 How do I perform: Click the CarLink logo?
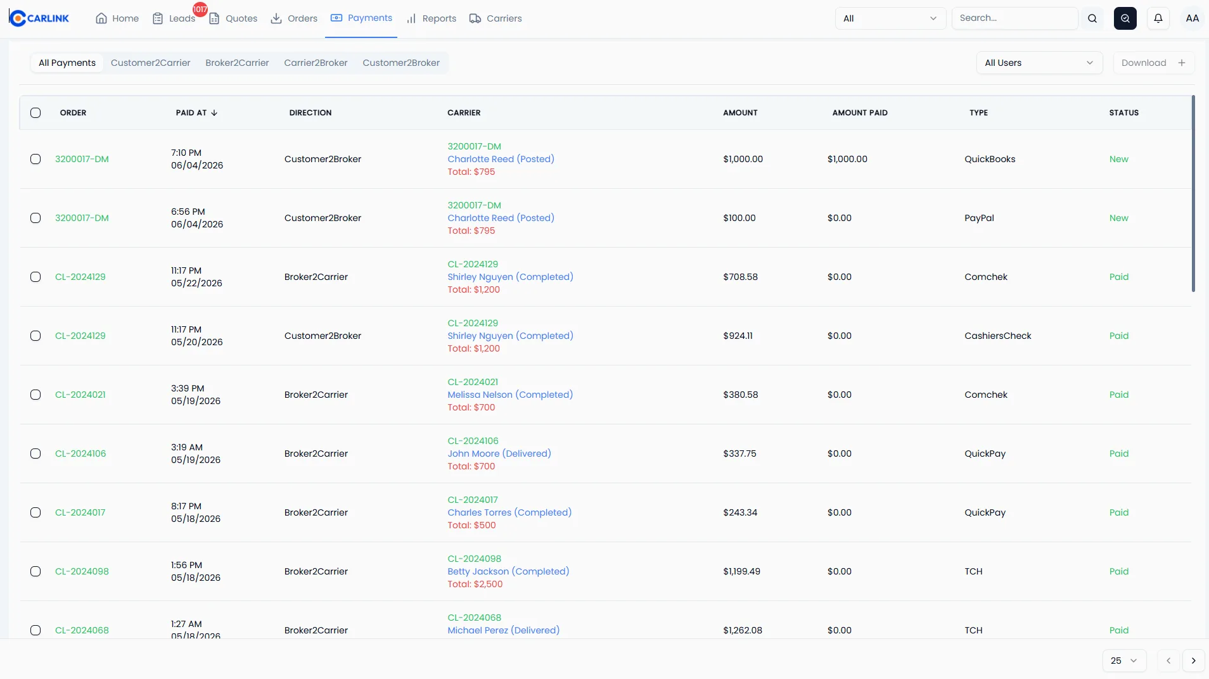click(39, 18)
